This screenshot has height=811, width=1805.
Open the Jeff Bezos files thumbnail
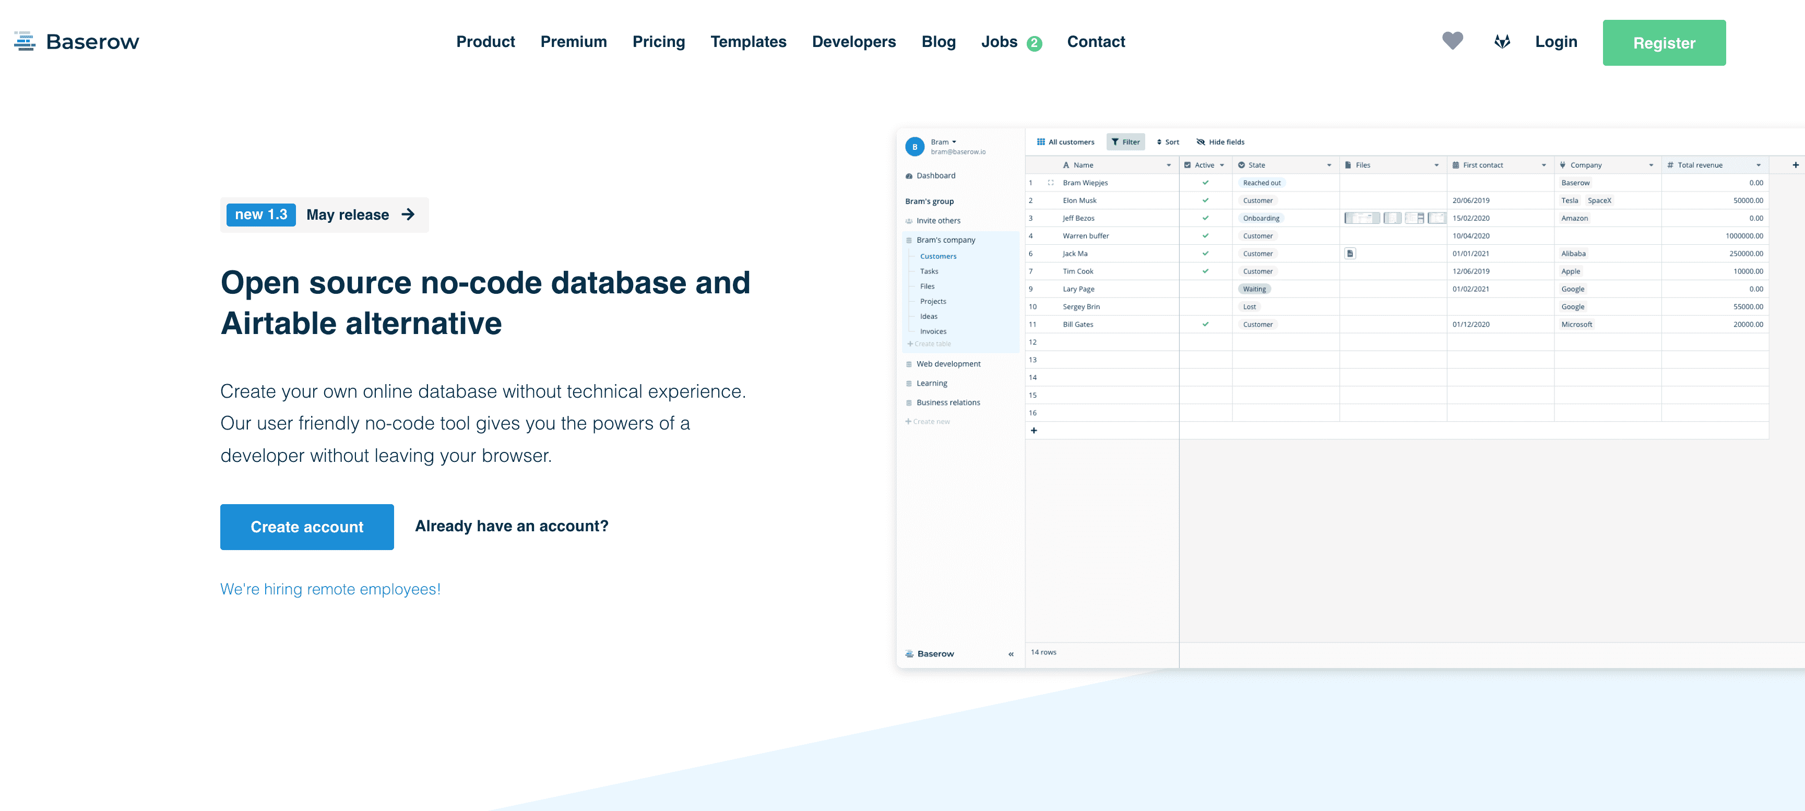(1361, 218)
